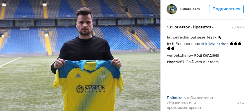Open the three-dots more options menu
Image resolution: width=249 pixels, height=111 pixels.
pyautogui.click(x=240, y=103)
